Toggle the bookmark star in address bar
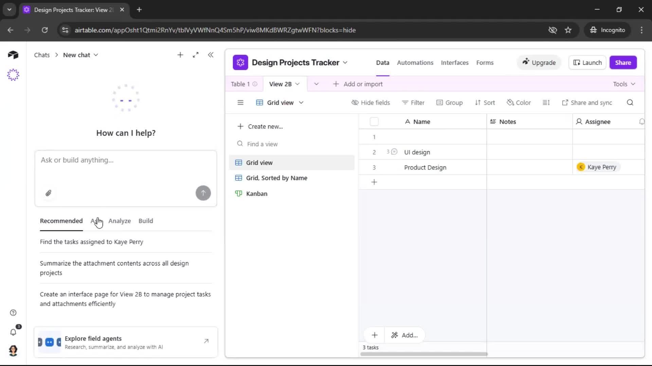This screenshot has width=652, height=366. pos(568,30)
